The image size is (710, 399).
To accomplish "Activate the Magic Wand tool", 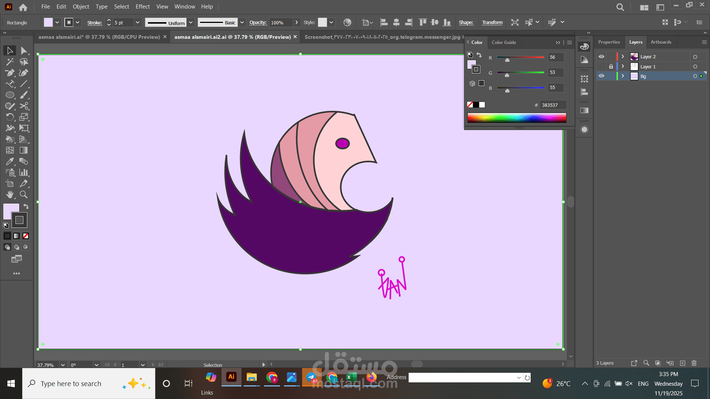I will 10,62.
